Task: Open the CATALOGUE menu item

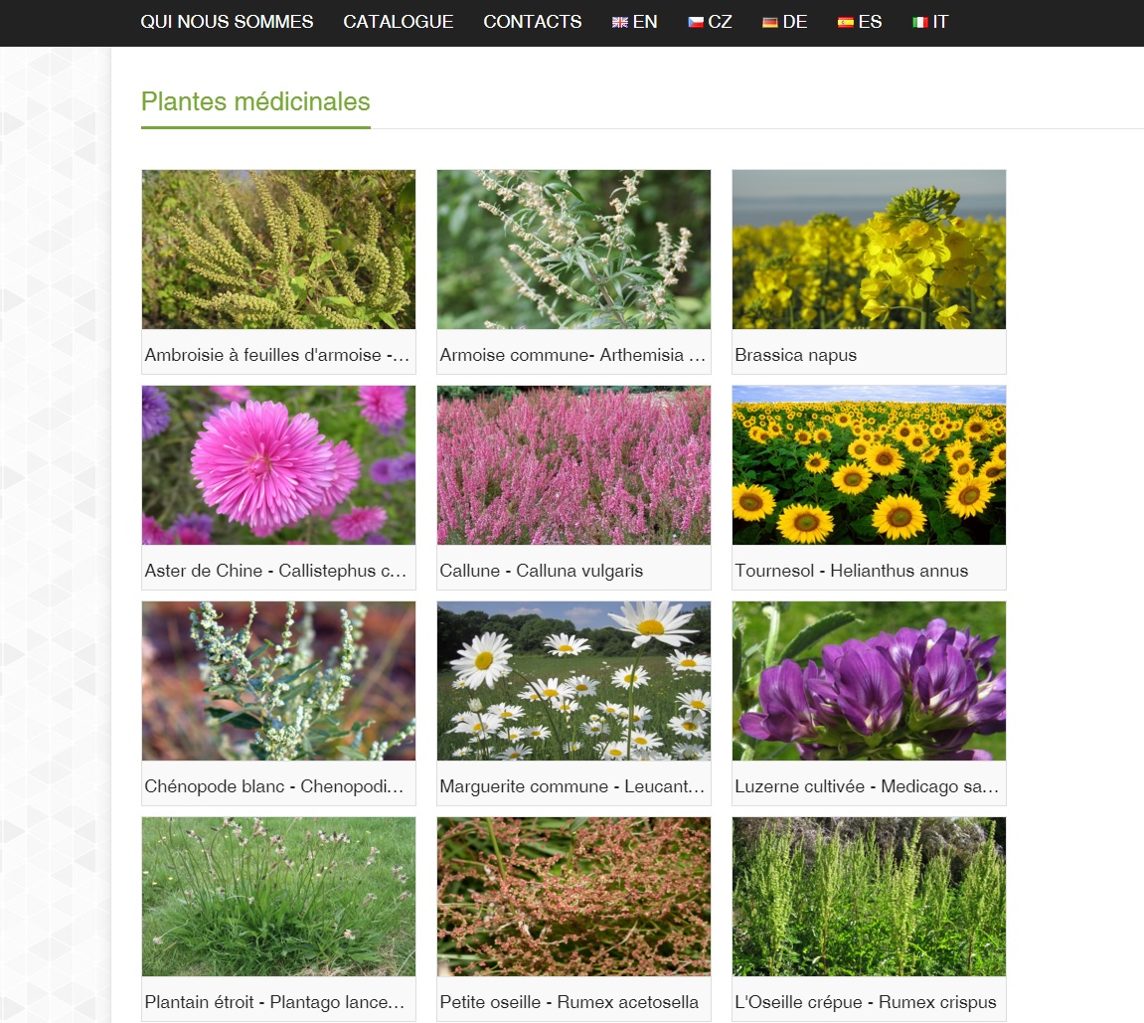Action: click(x=399, y=22)
